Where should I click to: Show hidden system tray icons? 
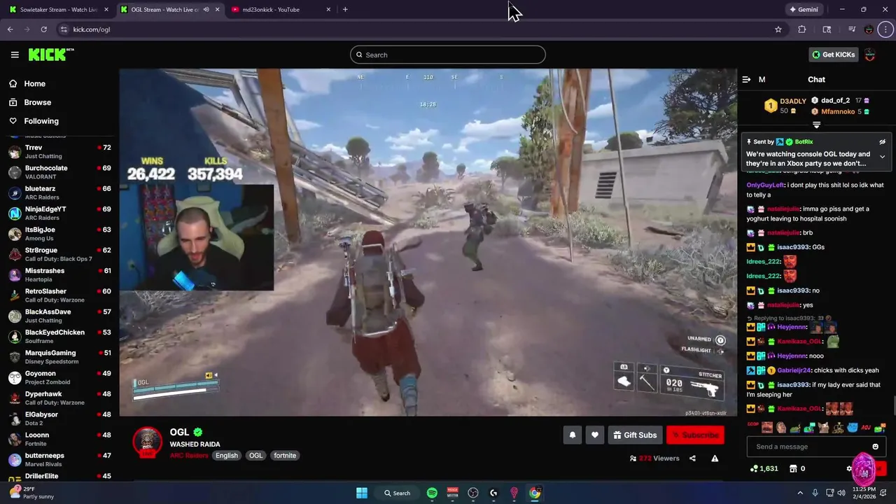[x=800, y=493]
